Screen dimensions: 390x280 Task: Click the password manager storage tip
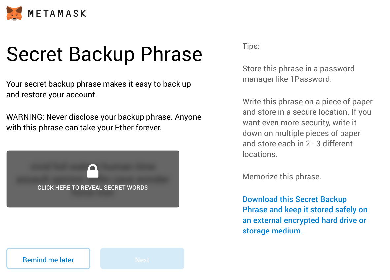(x=298, y=74)
